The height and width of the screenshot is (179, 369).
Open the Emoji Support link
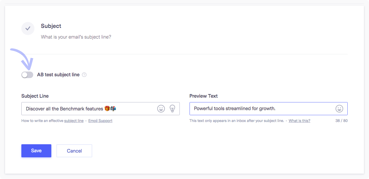(x=100, y=121)
